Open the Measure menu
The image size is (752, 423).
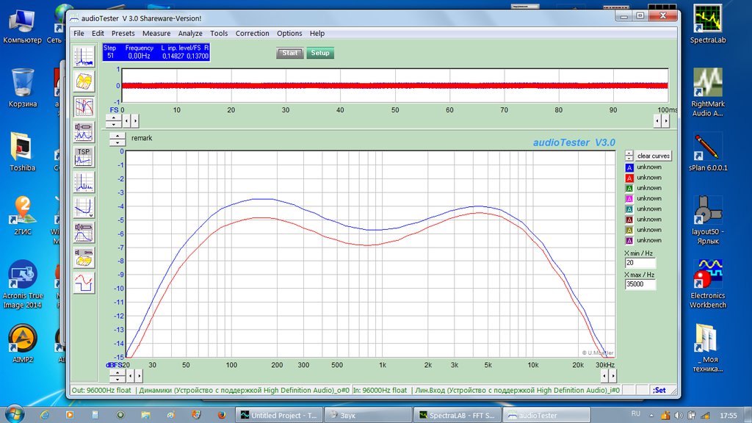[156, 33]
